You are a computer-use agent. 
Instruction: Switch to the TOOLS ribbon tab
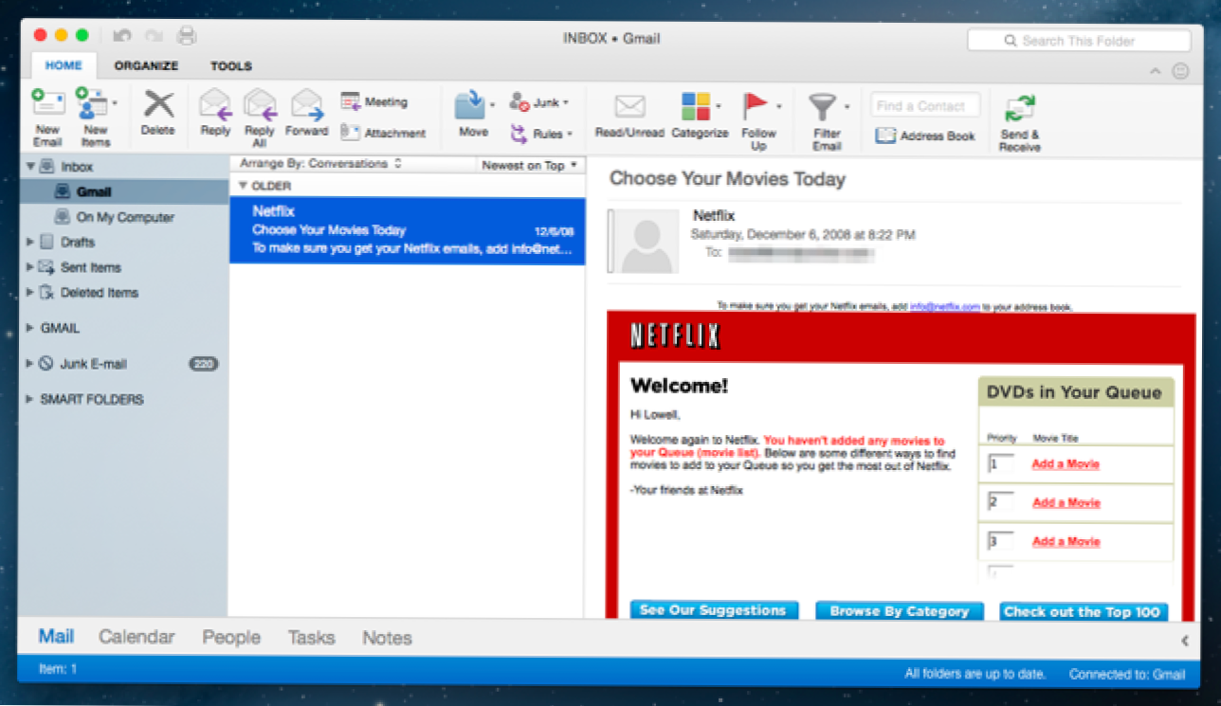point(231,65)
